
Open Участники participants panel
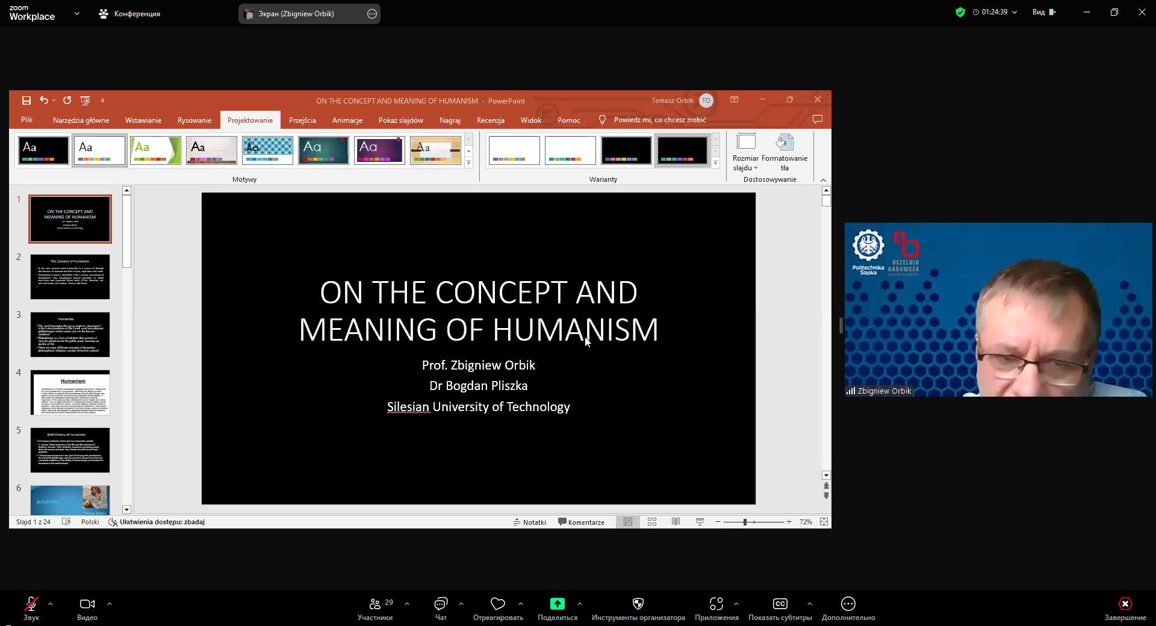click(375, 608)
